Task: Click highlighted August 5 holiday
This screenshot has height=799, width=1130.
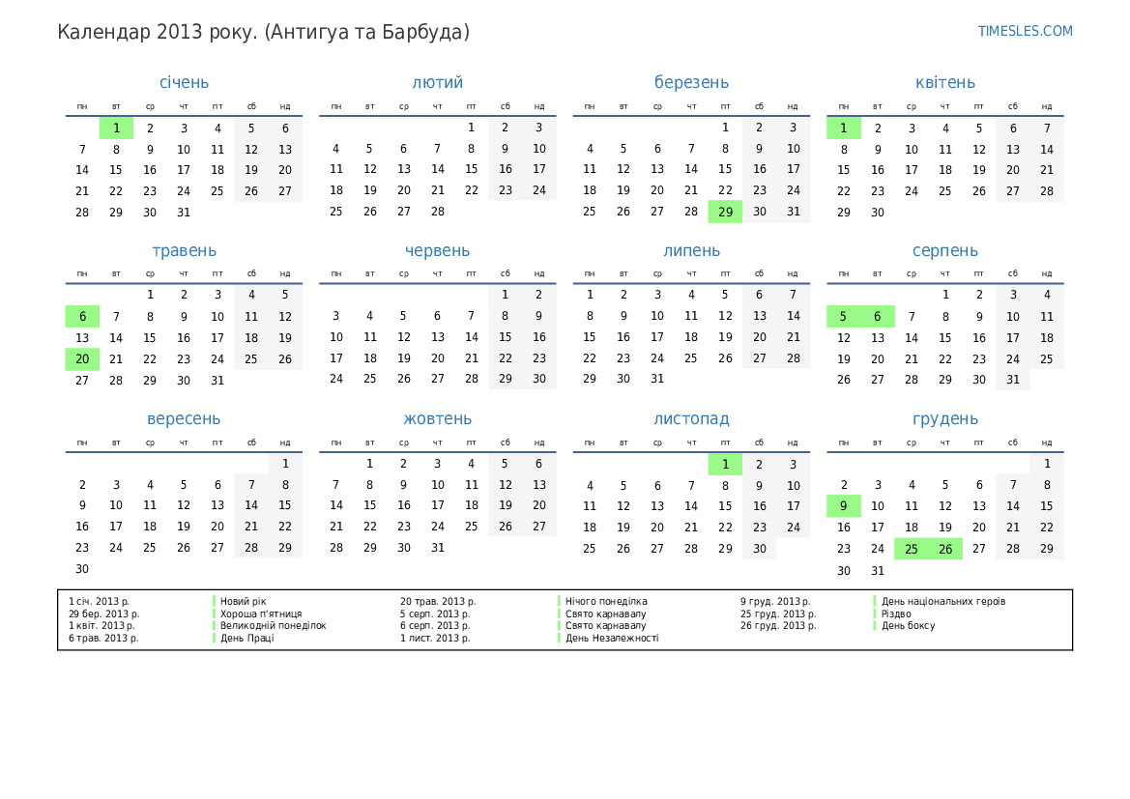Action: point(843,316)
